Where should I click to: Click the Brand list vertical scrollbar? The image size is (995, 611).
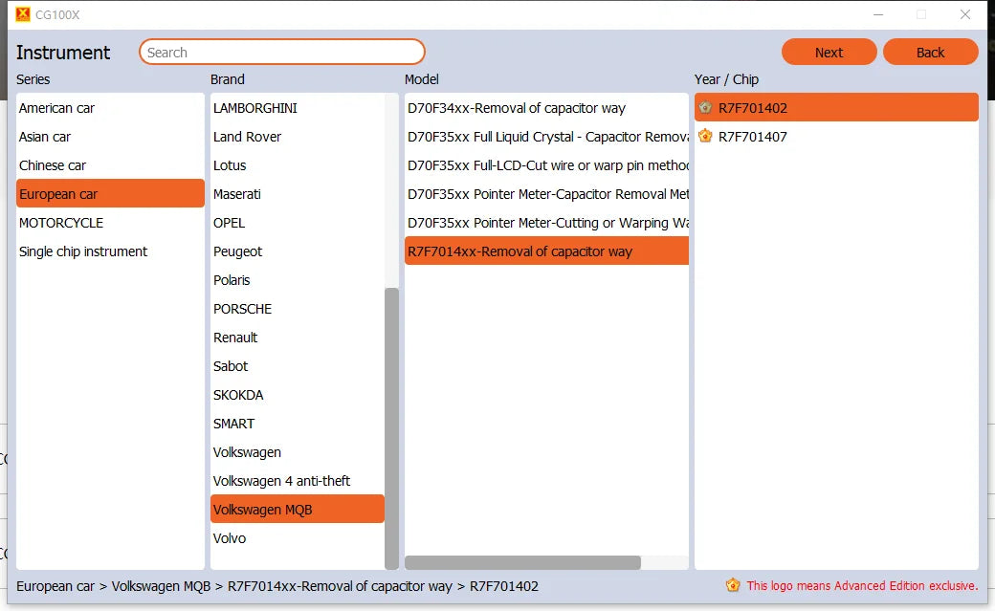(391, 428)
